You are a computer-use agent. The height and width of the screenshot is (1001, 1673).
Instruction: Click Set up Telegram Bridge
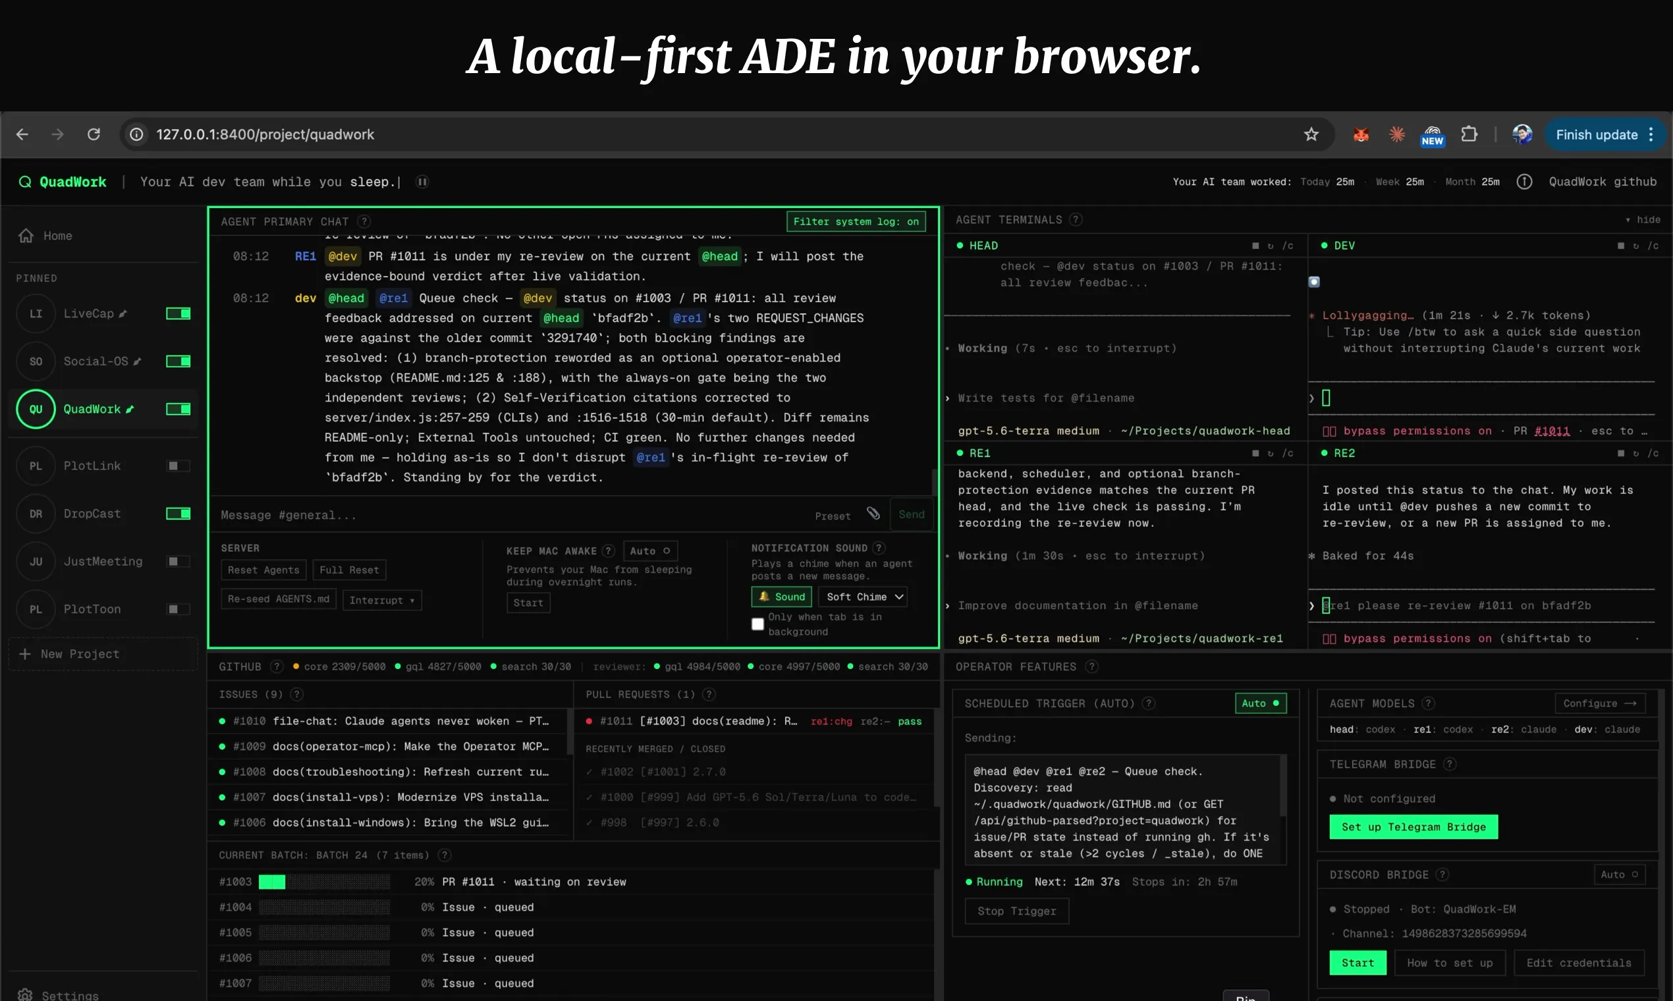coord(1413,827)
